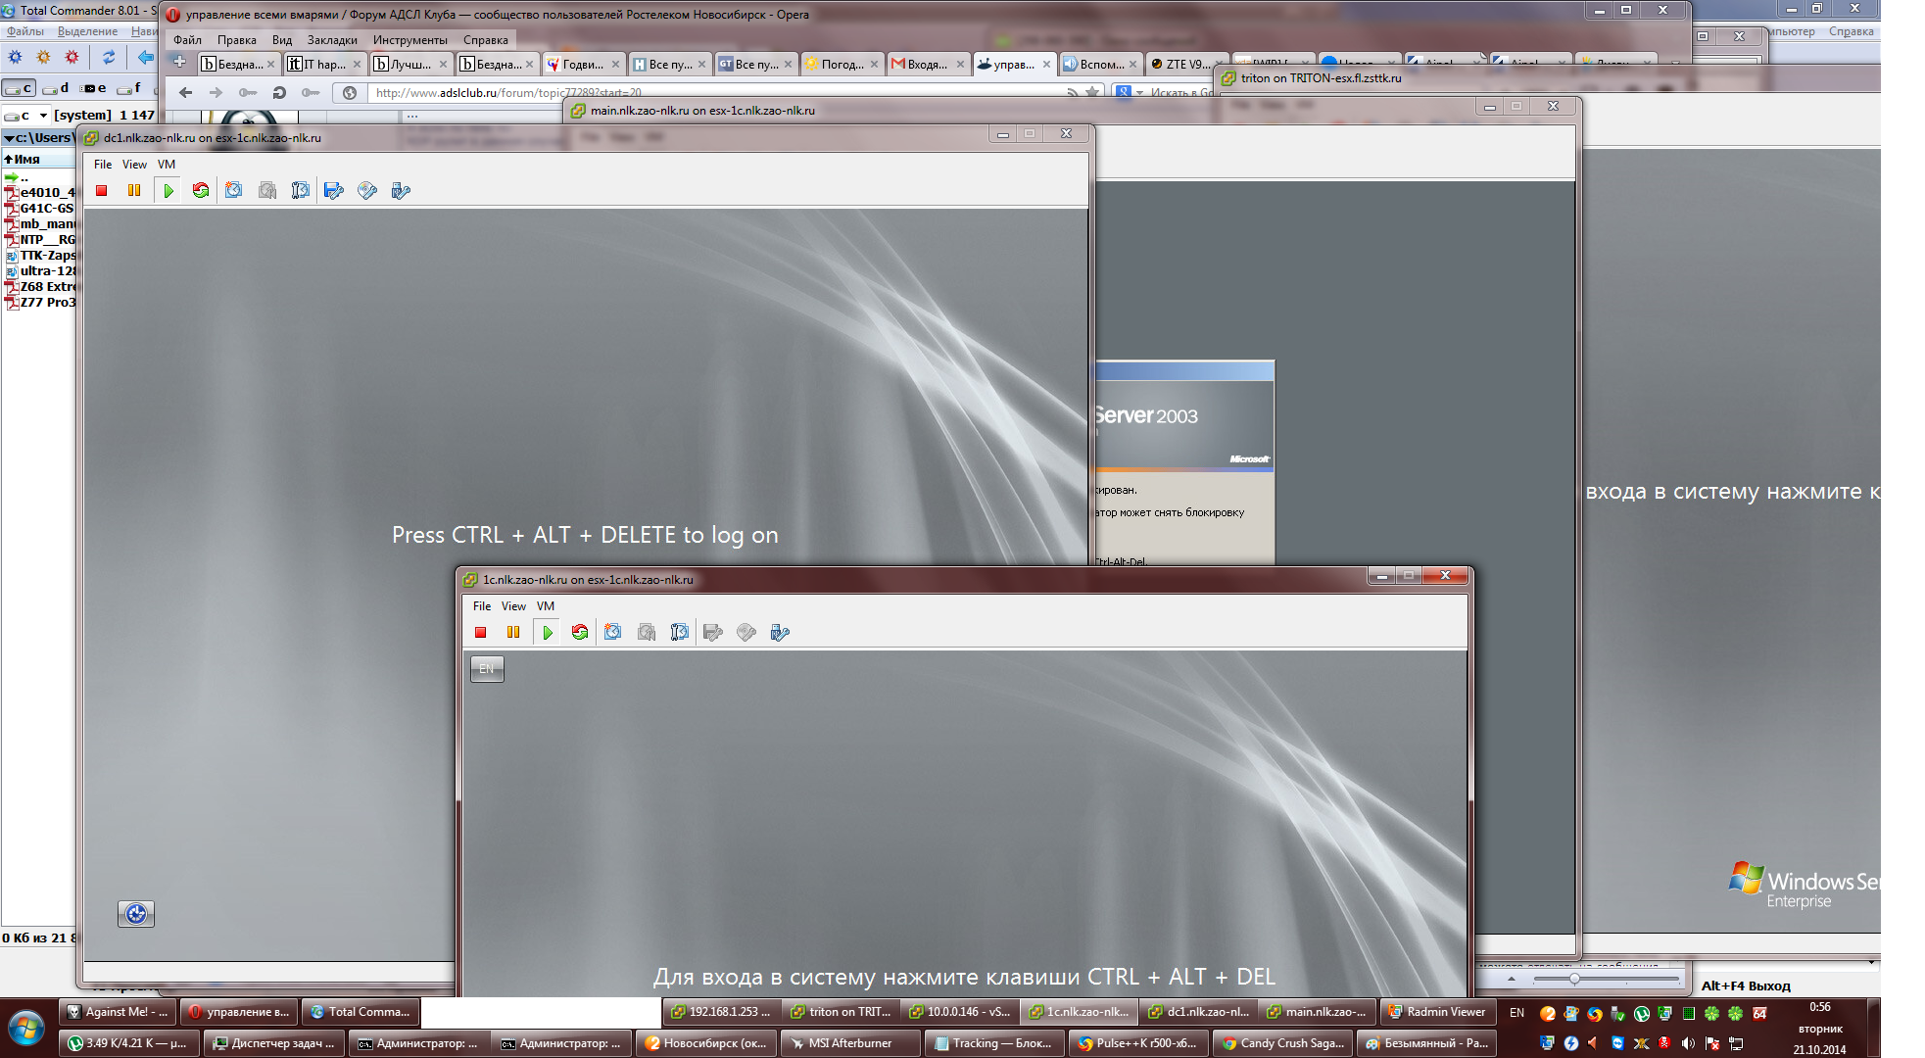Connect CD/DVD icon in dc1 console toolbar

[367, 190]
